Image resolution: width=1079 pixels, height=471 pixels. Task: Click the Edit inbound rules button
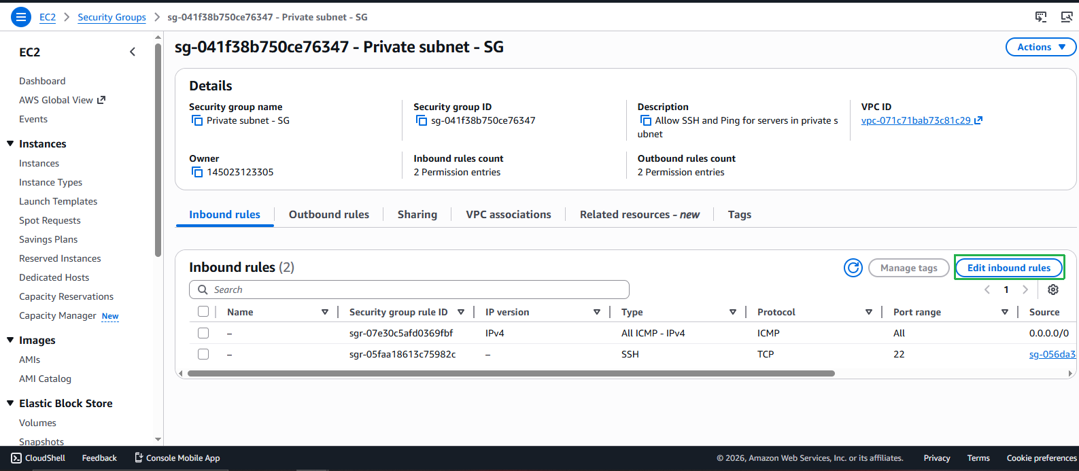[1009, 268]
